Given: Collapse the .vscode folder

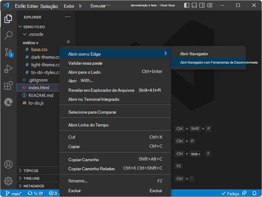Looking at the screenshot, I should coord(35,34).
